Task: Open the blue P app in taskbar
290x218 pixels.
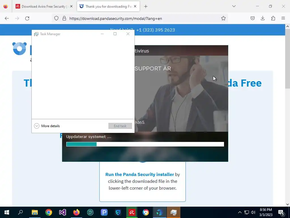Action: 104,212
